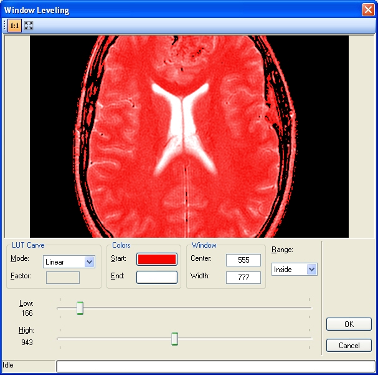378x375 pixels.
Task: Pick the red Start color swatch
Action: [157, 259]
